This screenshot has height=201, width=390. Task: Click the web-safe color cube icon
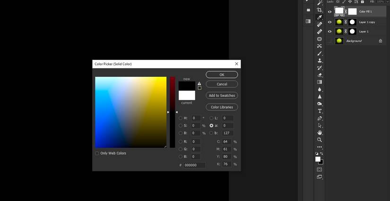point(199,88)
